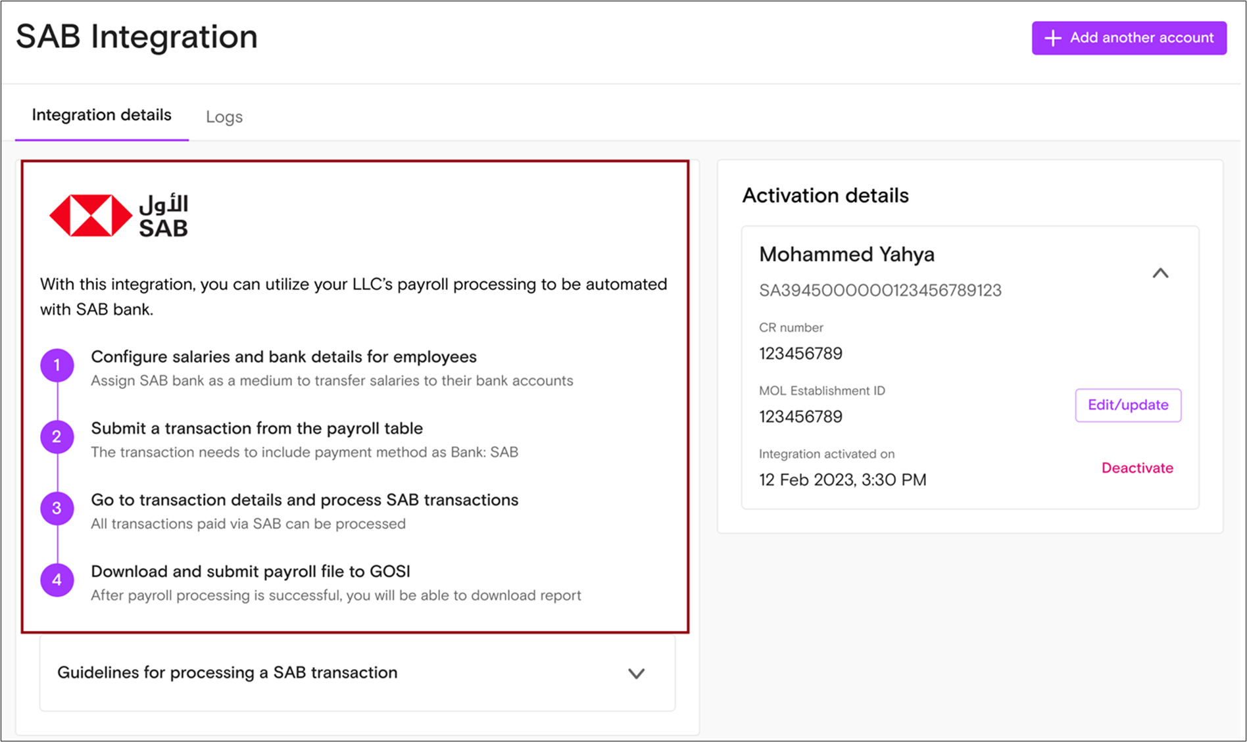Click the Deactivate link
This screenshot has height=742, width=1247.
coord(1137,468)
